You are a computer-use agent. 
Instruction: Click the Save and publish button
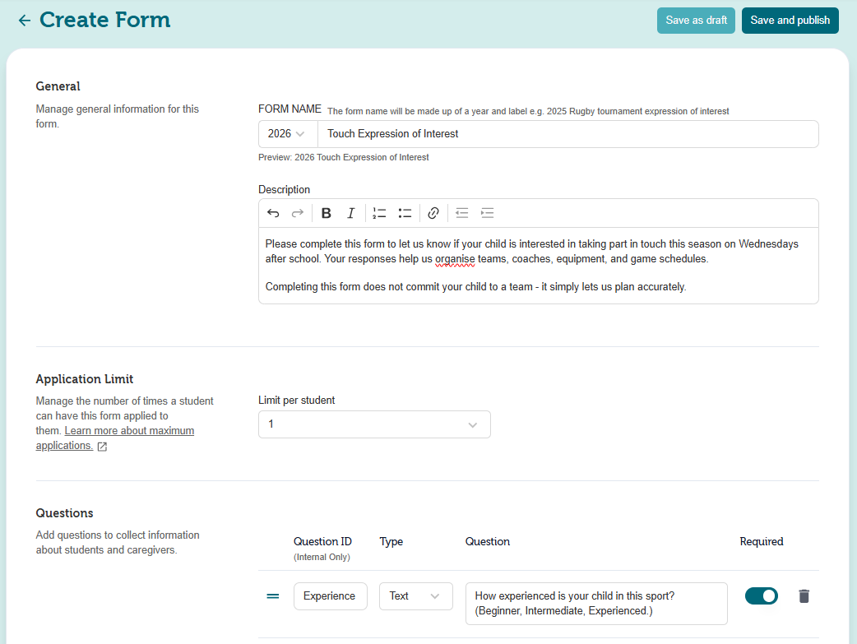point(790,21)
